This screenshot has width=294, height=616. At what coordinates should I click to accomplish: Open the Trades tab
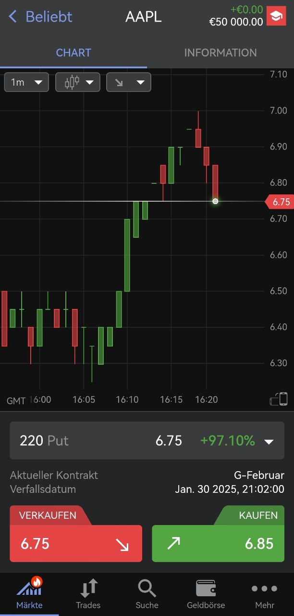[x=88, y=593]
